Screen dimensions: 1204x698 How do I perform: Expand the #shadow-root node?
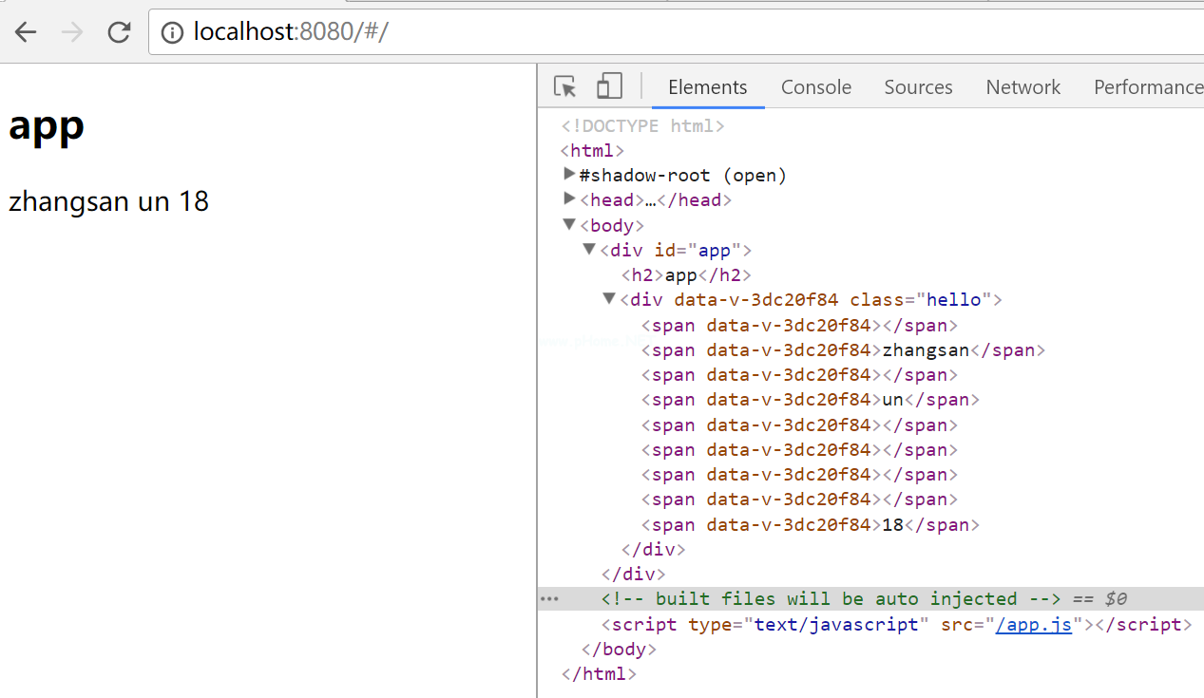(x=569, y=175)
